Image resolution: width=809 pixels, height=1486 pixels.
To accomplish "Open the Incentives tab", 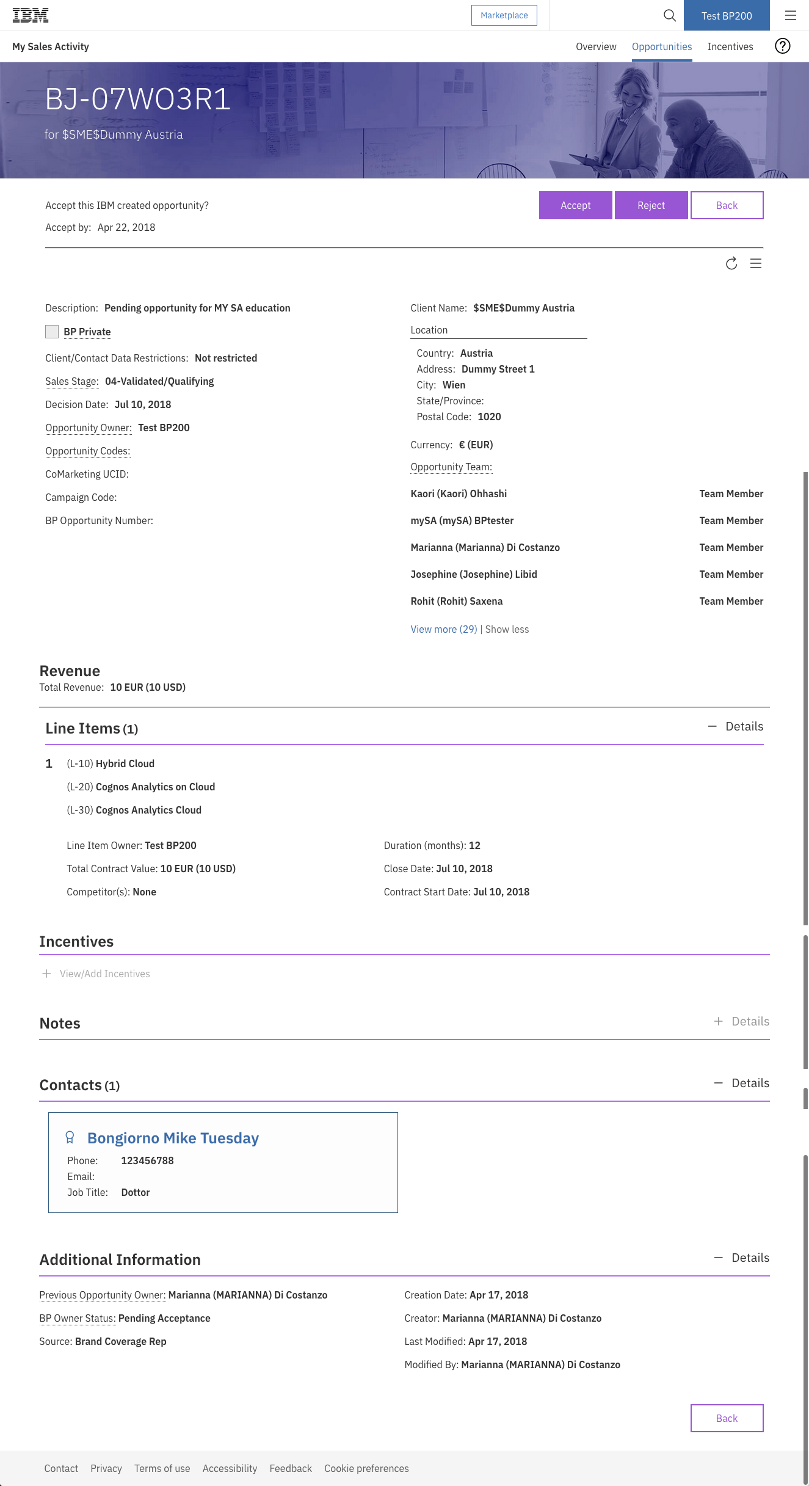I will pos(730,46).
